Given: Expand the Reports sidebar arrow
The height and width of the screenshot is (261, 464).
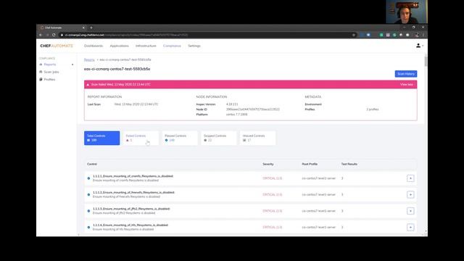Looking at the screenshot, I should [72, 65].
